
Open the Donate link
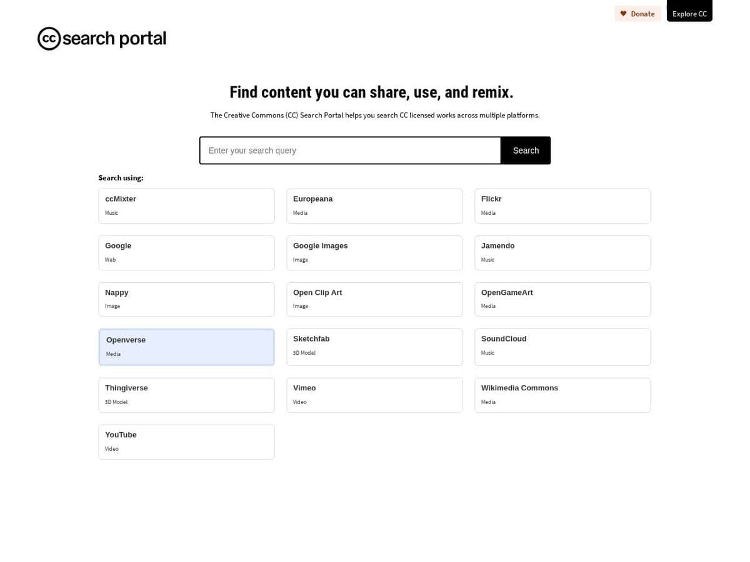(x=637, y=14)
